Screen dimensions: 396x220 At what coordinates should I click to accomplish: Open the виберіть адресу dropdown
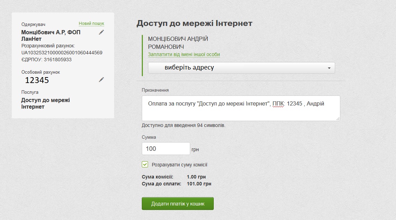pos(241,68)
